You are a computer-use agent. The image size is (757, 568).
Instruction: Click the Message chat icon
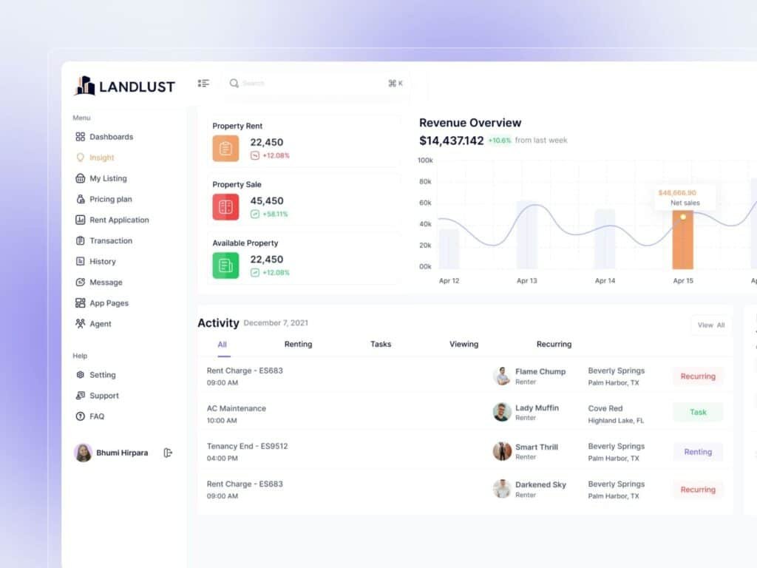pyautogui.click(x=80, y=282)
